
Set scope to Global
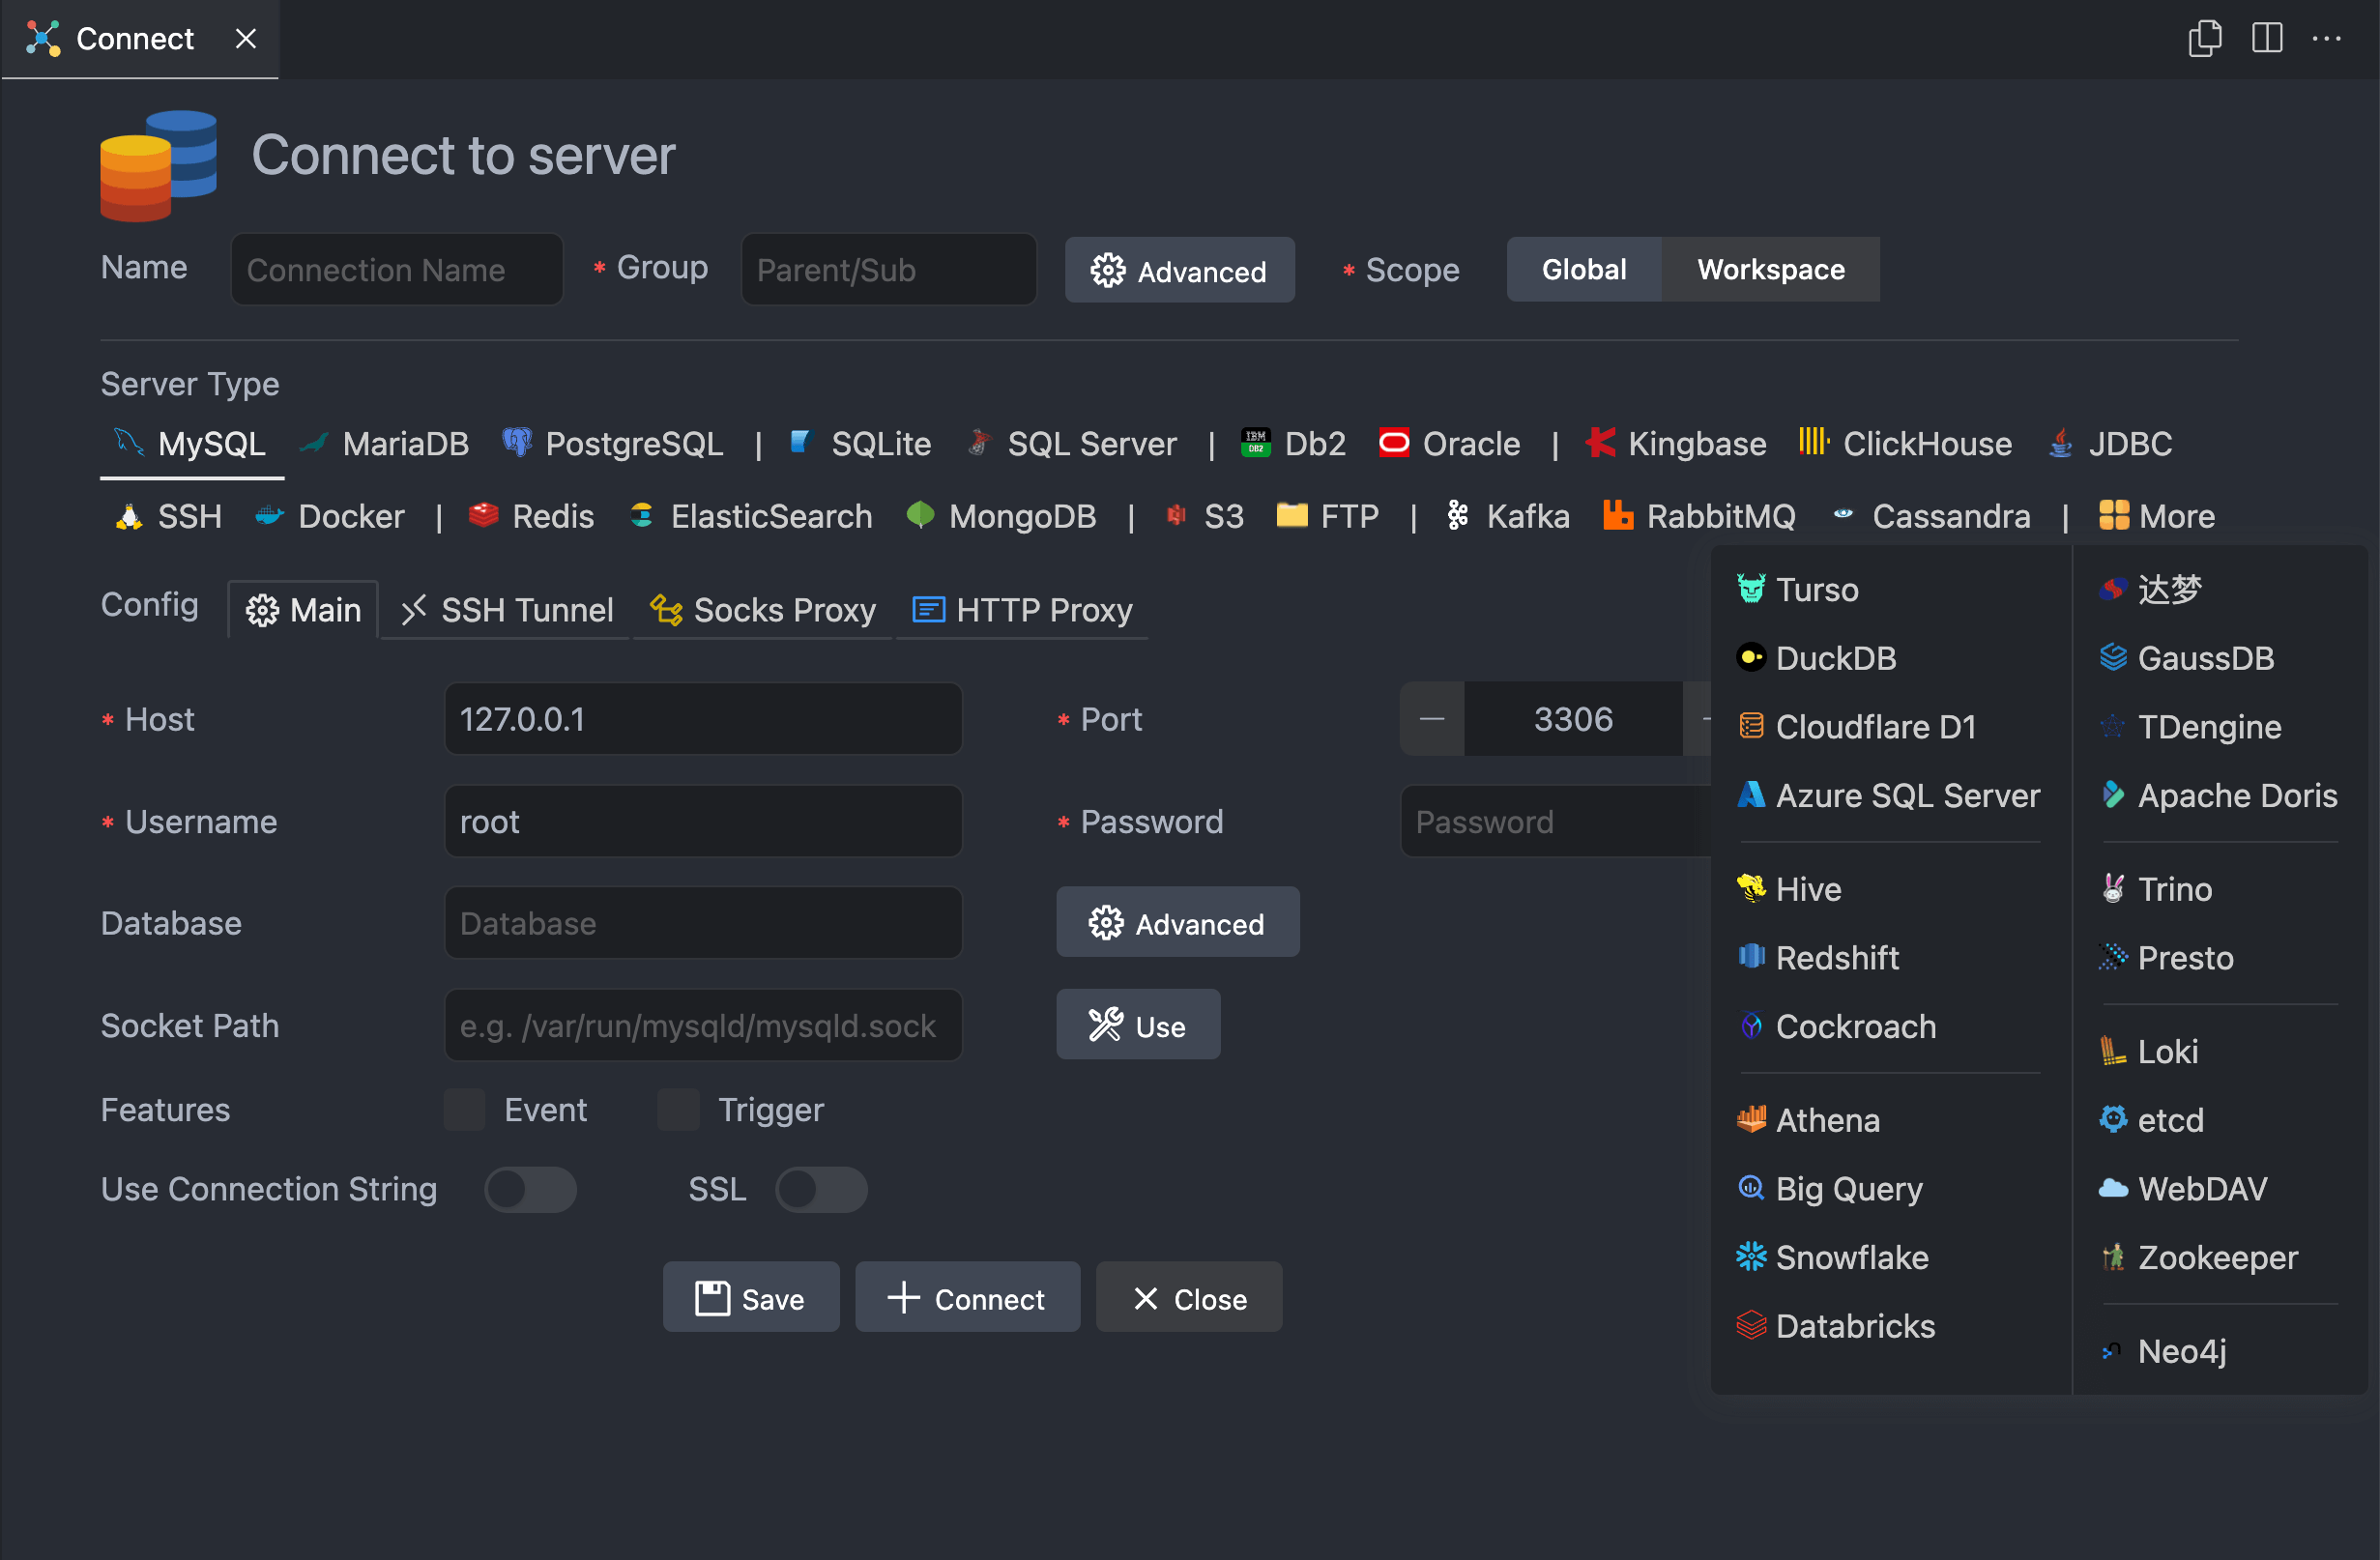[x=1584, y=270]
